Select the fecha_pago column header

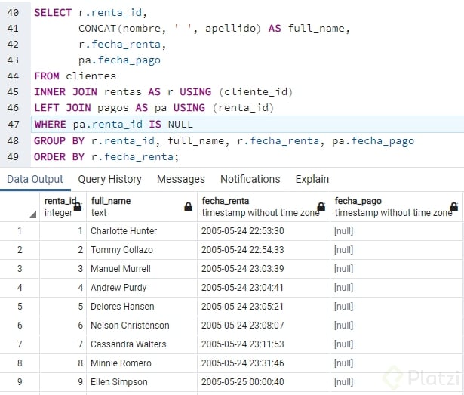pos(396,206)
